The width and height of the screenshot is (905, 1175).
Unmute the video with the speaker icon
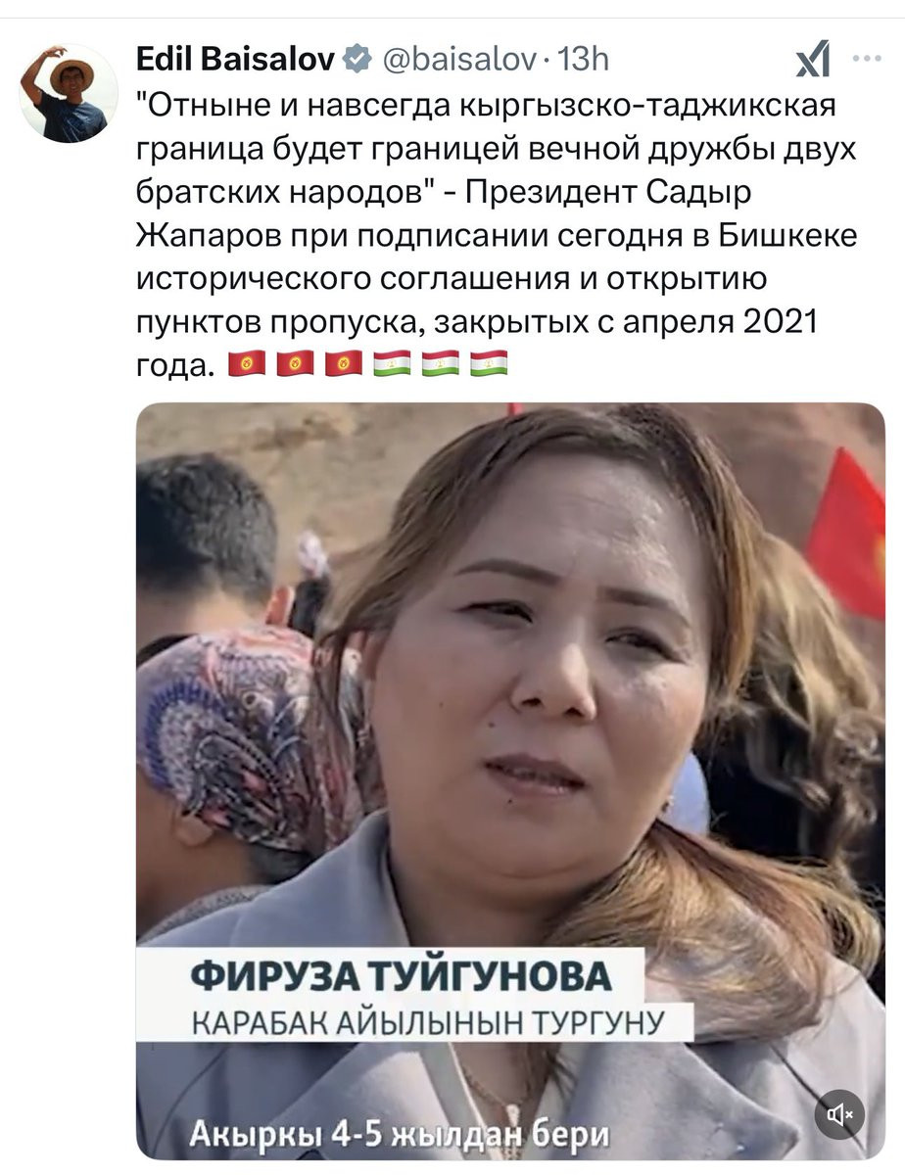[x=839, y=1113]
